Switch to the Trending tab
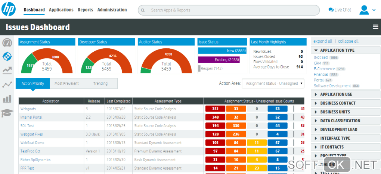This screenshot has height=174, width=381. click(100, 84)
